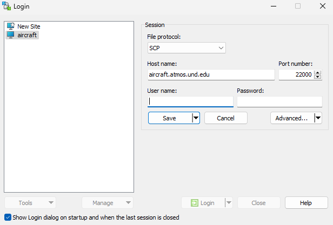This screenshot has width=333, height=225.
Task: Increase the port number with the up arrow
Action: pos(317,72)
